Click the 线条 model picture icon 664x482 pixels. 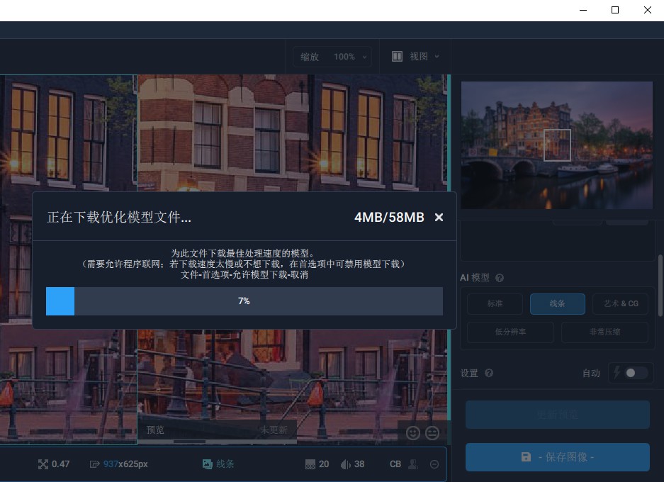pyautogui.click(x=207, y=464)
